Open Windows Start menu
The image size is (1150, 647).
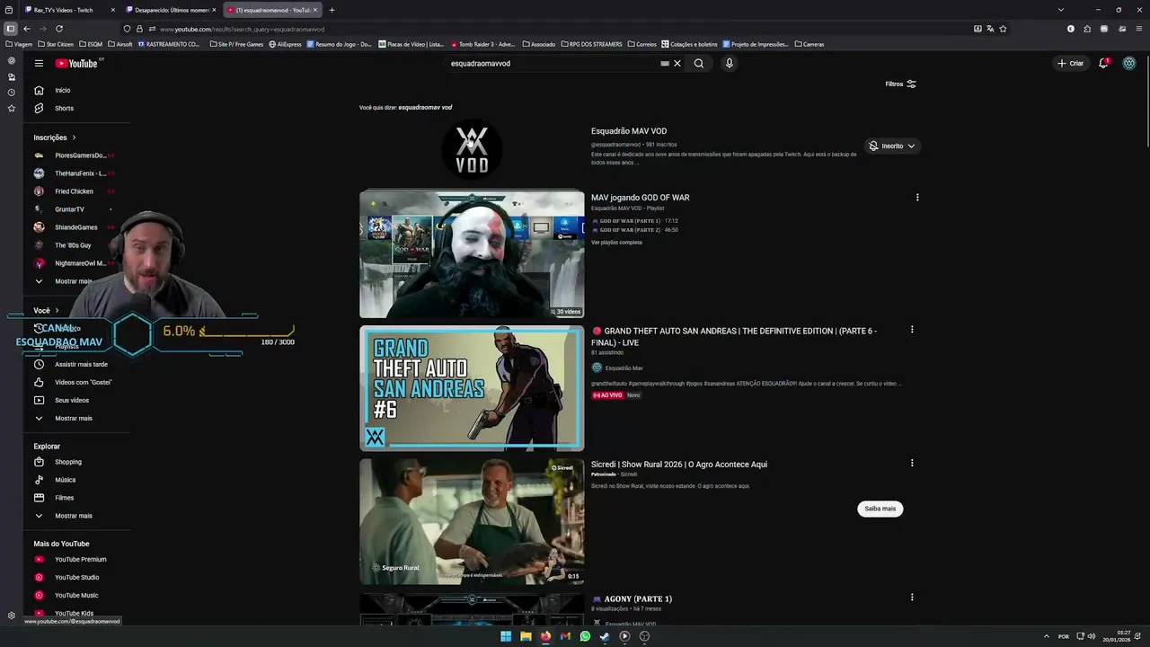(506, 636)
